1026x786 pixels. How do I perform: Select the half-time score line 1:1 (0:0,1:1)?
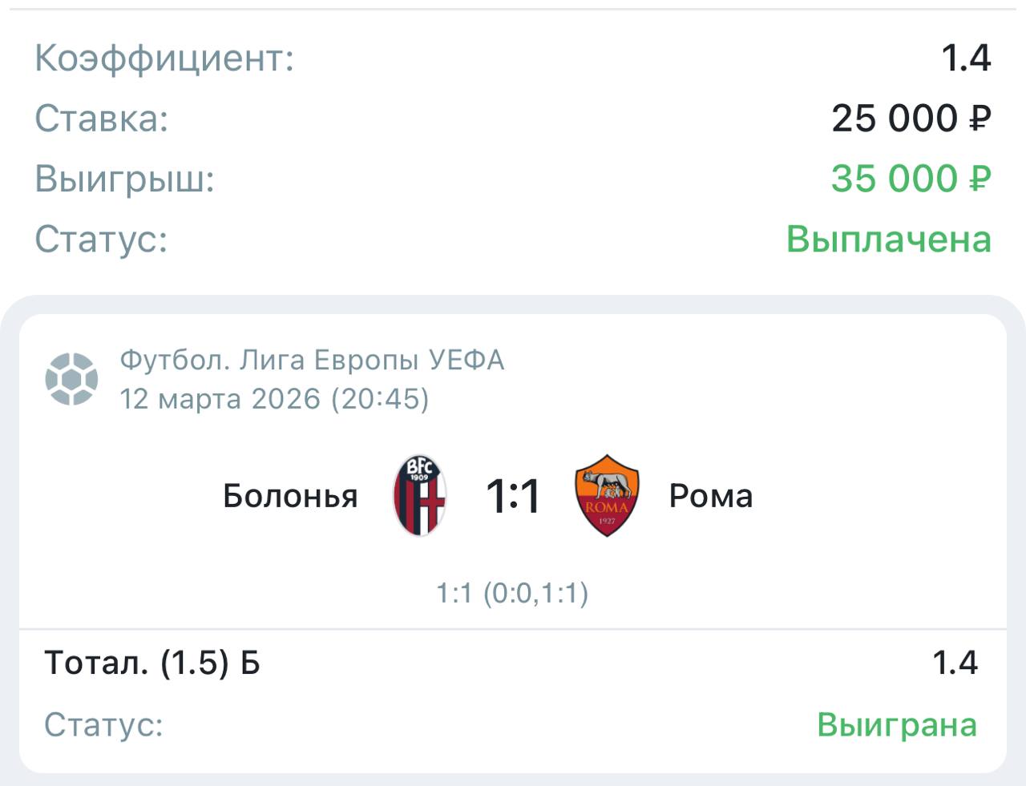[512, 593]
